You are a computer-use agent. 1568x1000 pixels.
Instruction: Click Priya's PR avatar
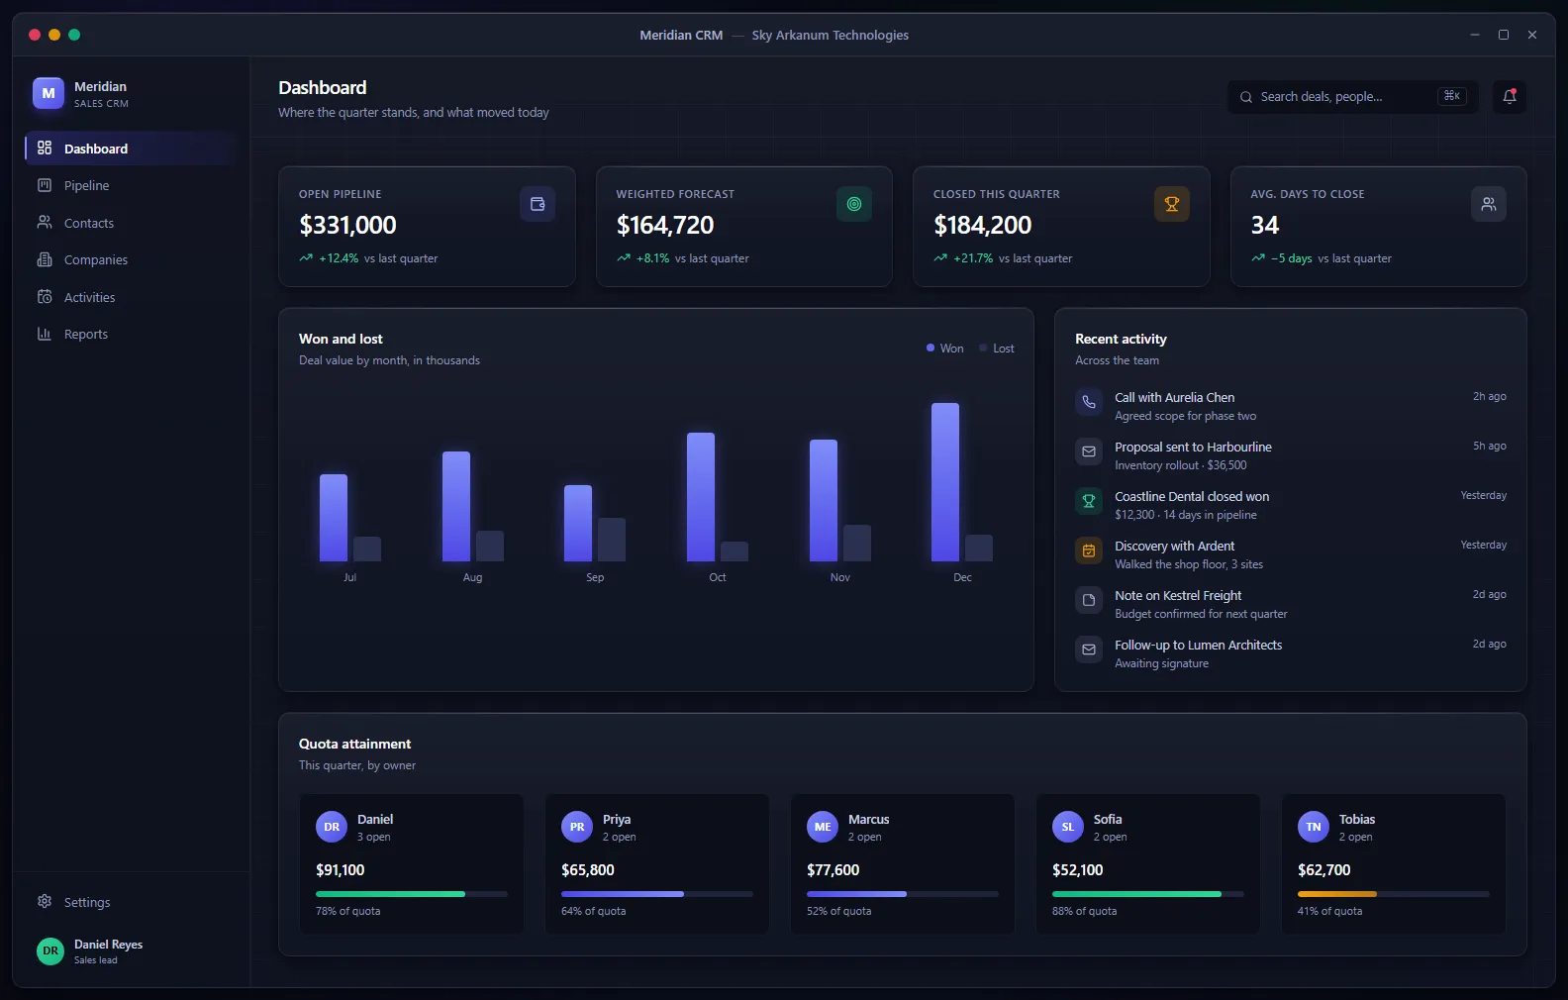click(577, 827)
